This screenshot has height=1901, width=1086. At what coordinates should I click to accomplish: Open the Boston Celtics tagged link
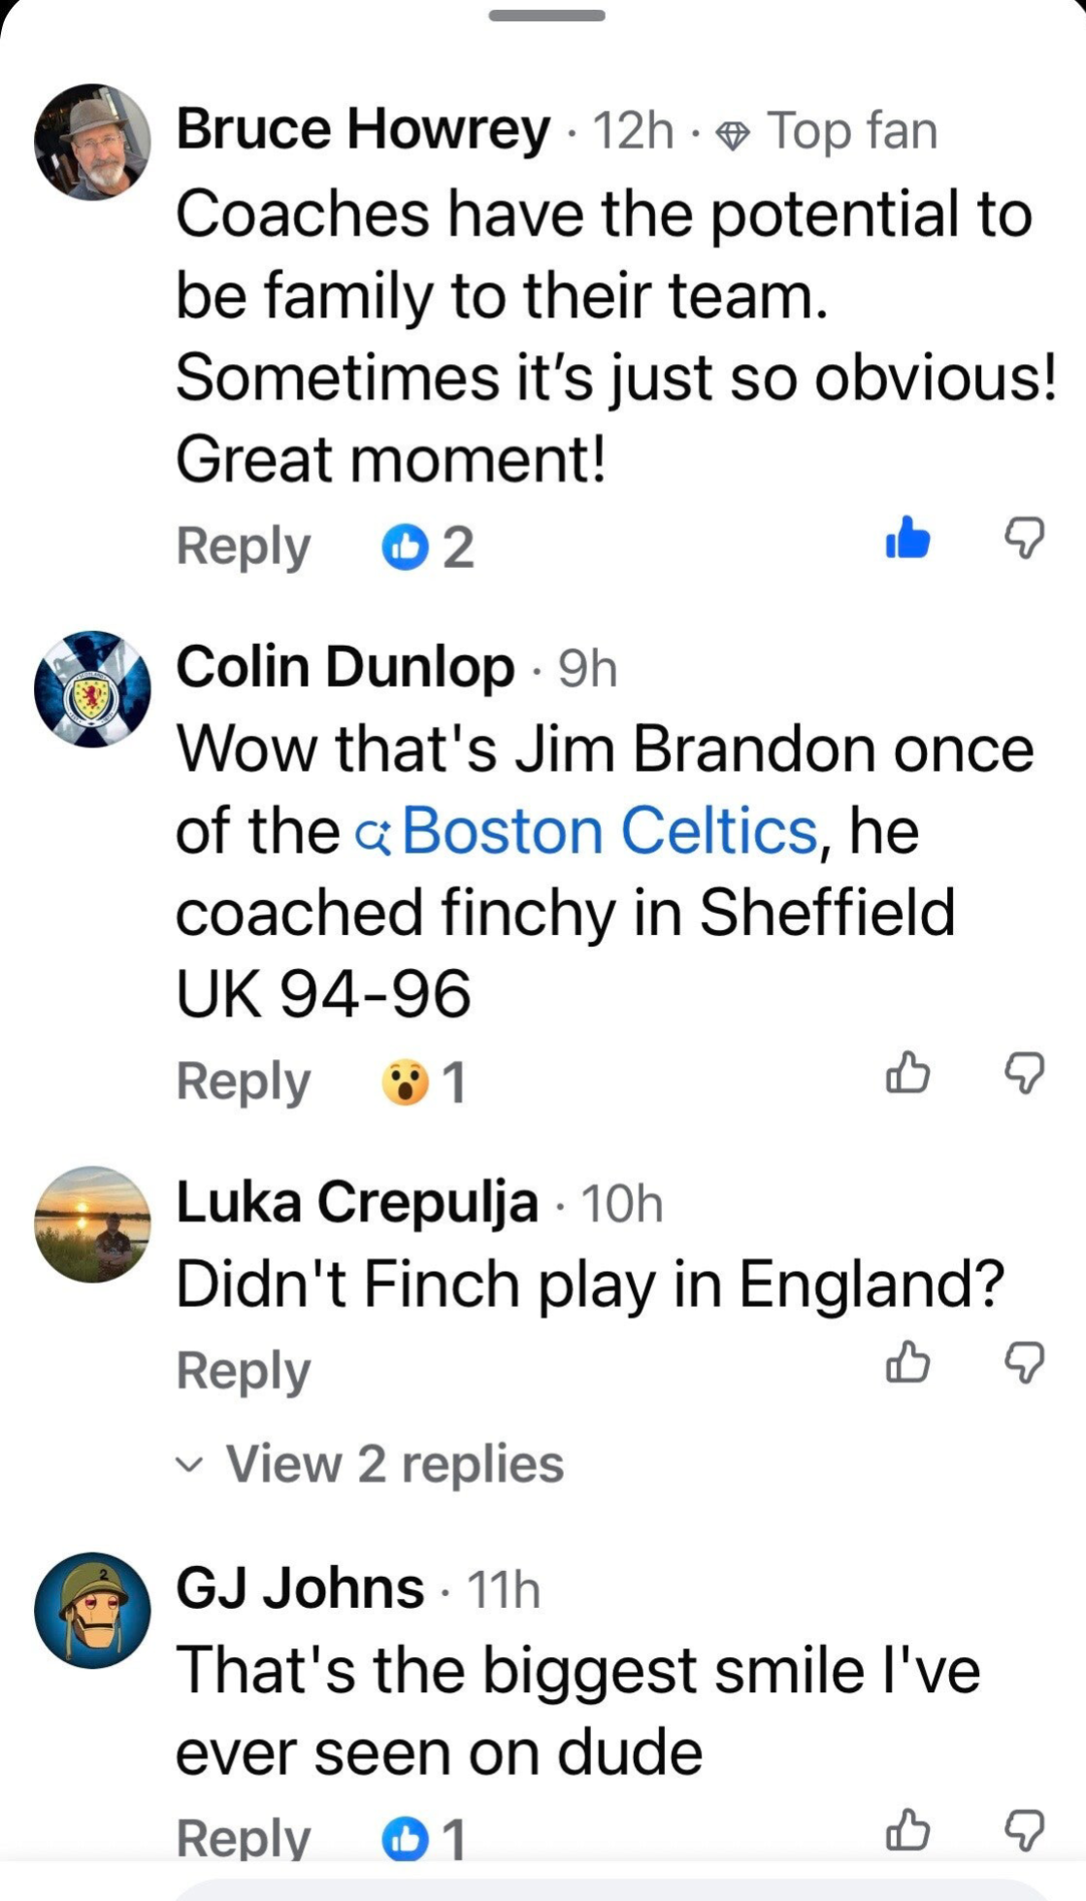(x=609, y=831)
